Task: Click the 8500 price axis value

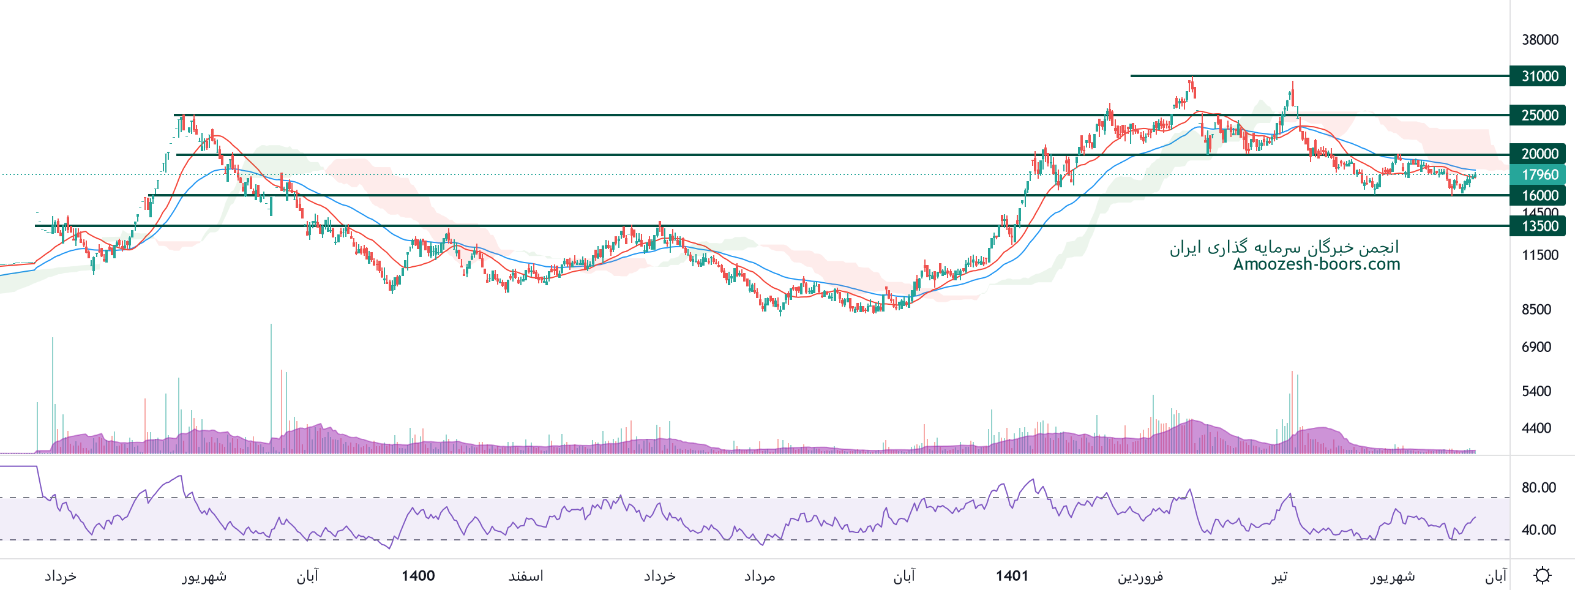Action: tap(1536, 310)
